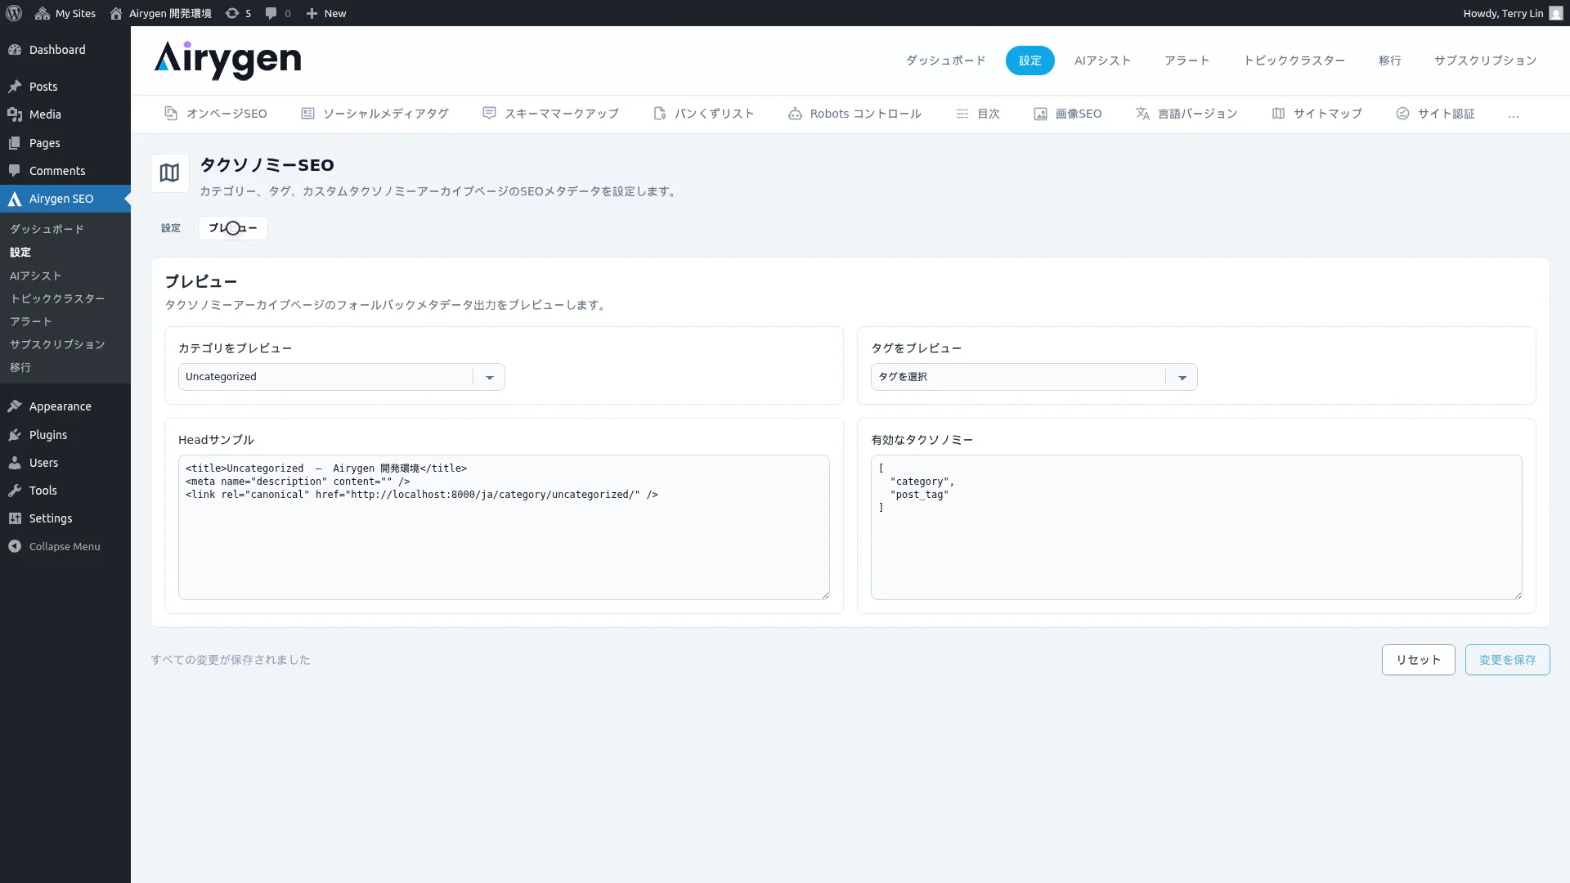The height and width of the screenshot is (883, 1570).
Task: Open sidebar ダッシュボード submenu link
Action: click(x=47, y=229)
